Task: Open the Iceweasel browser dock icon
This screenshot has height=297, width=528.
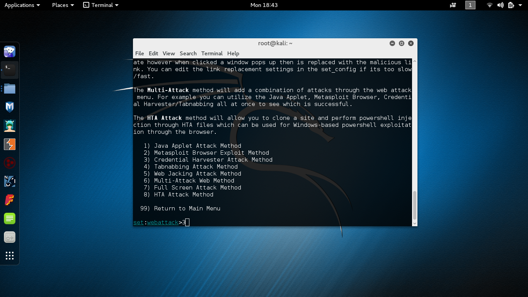Action: click(x=10, y=51)
